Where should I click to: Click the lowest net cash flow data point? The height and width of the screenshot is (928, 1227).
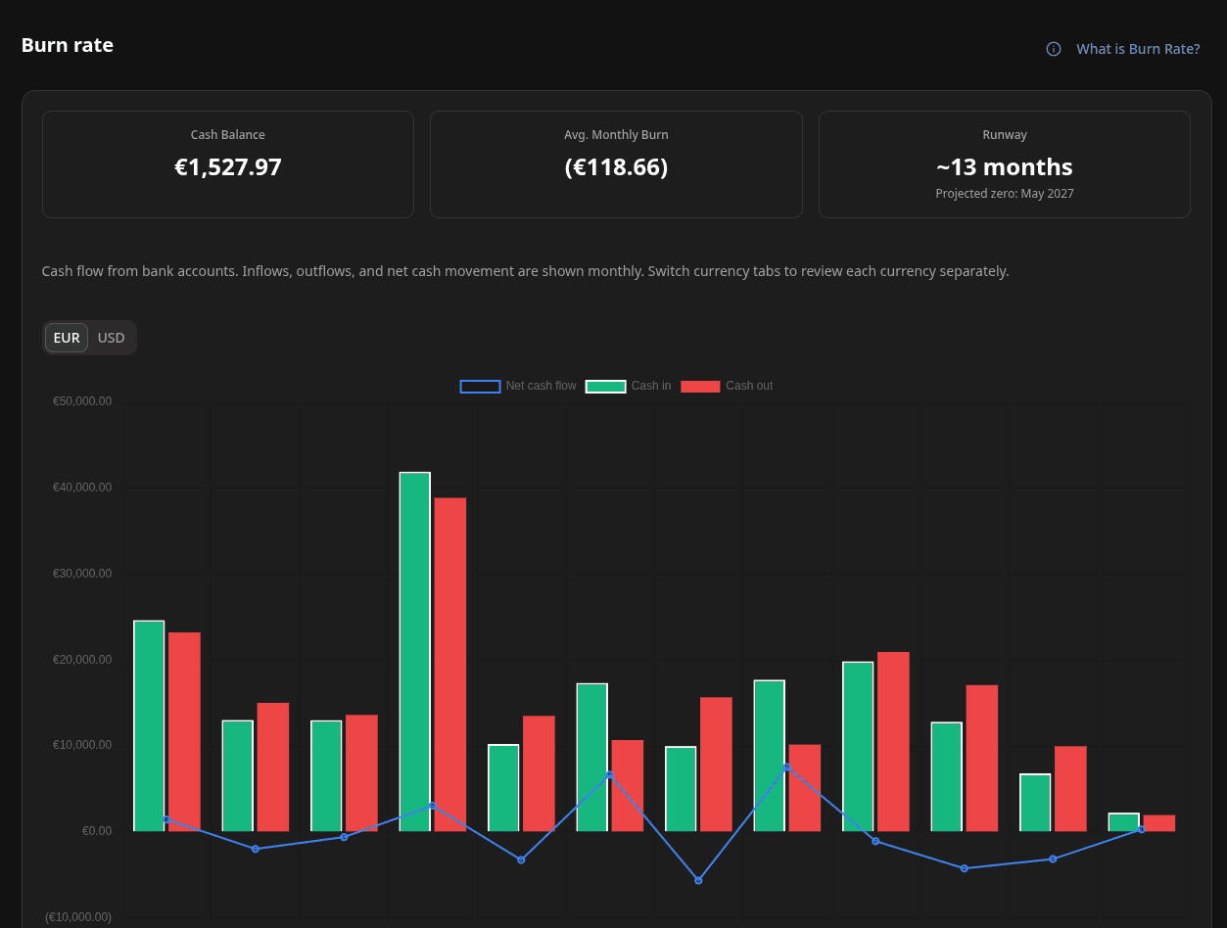click(698, 881)
